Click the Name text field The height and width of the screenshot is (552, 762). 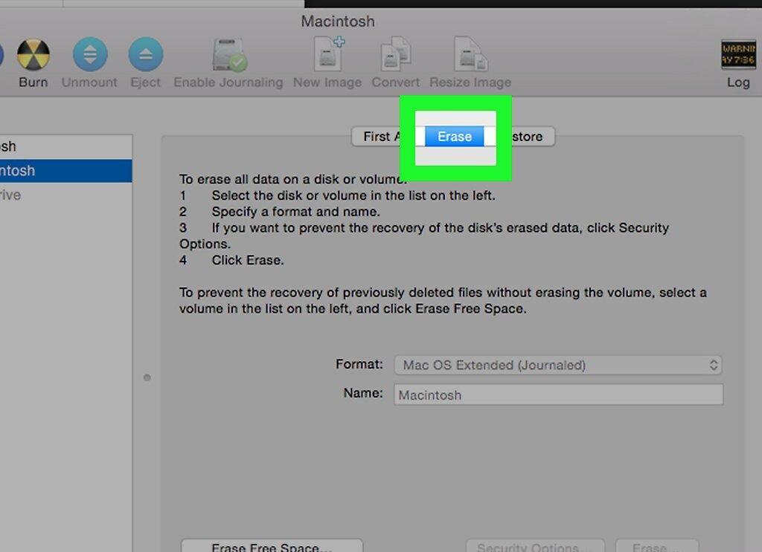pyautogui.click(x=558, y=394)
